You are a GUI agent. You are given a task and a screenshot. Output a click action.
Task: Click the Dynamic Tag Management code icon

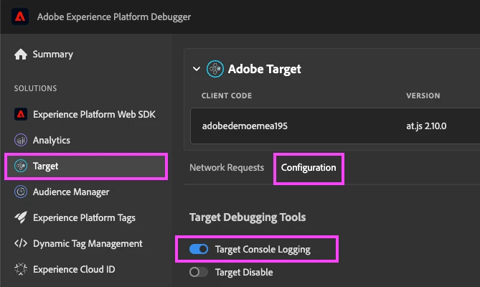pyautogui.click(x=21, y=243)
